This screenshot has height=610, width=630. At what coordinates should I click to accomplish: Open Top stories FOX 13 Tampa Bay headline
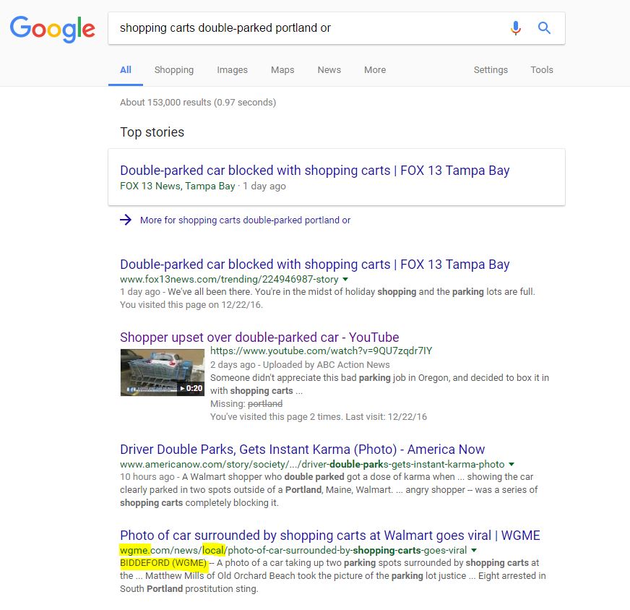314,171
